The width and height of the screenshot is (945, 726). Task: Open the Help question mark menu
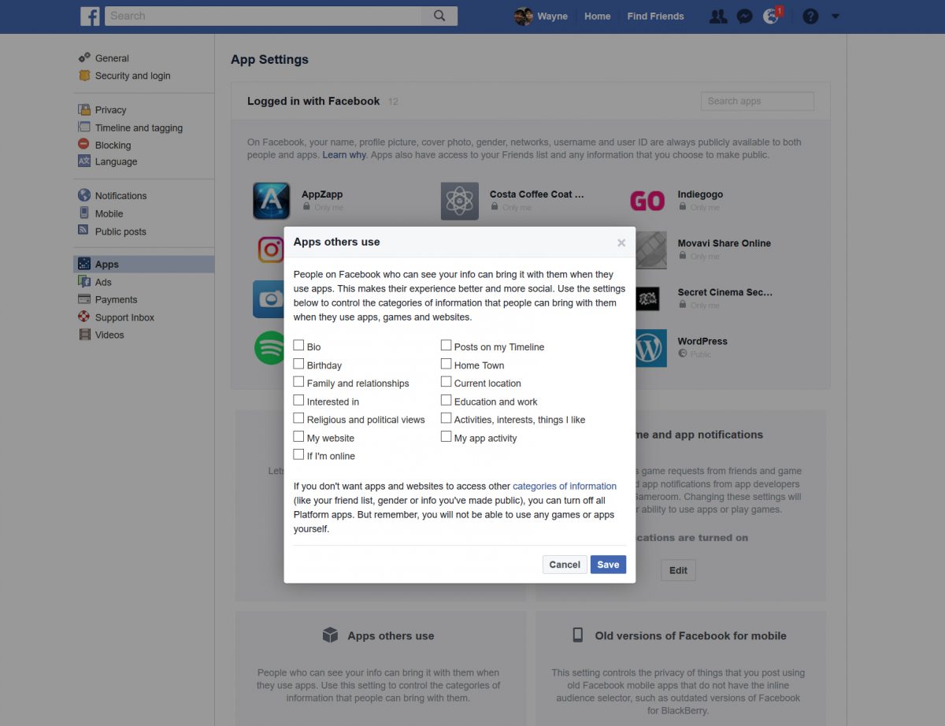coord(810,16)
